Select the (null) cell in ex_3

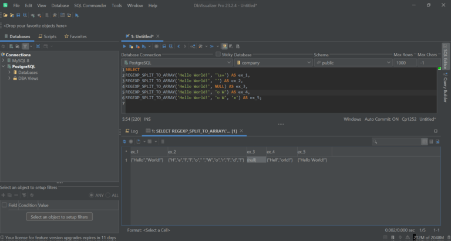point(256,160)
